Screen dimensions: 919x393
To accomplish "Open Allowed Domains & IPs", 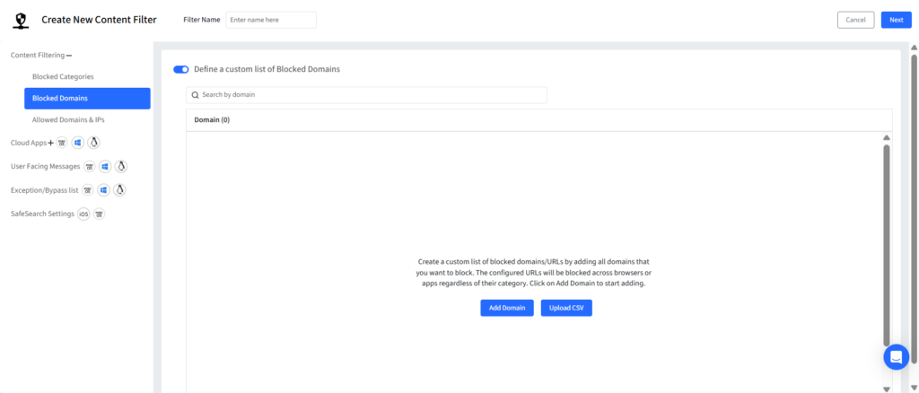I will [x=68, y=120].
